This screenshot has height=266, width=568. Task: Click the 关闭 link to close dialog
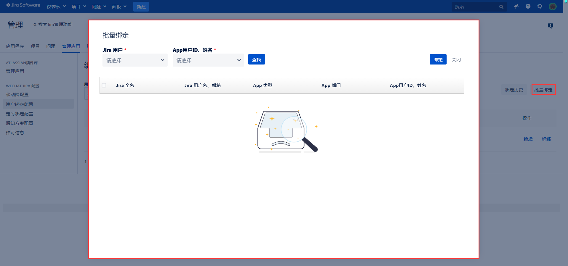click(x=456, y=59)
